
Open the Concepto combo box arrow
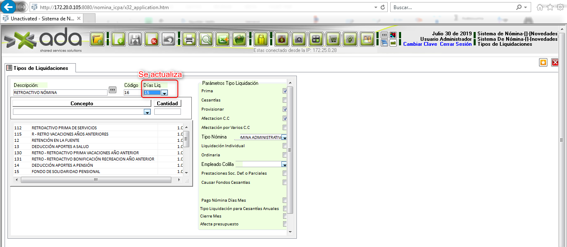click(147, 112)
